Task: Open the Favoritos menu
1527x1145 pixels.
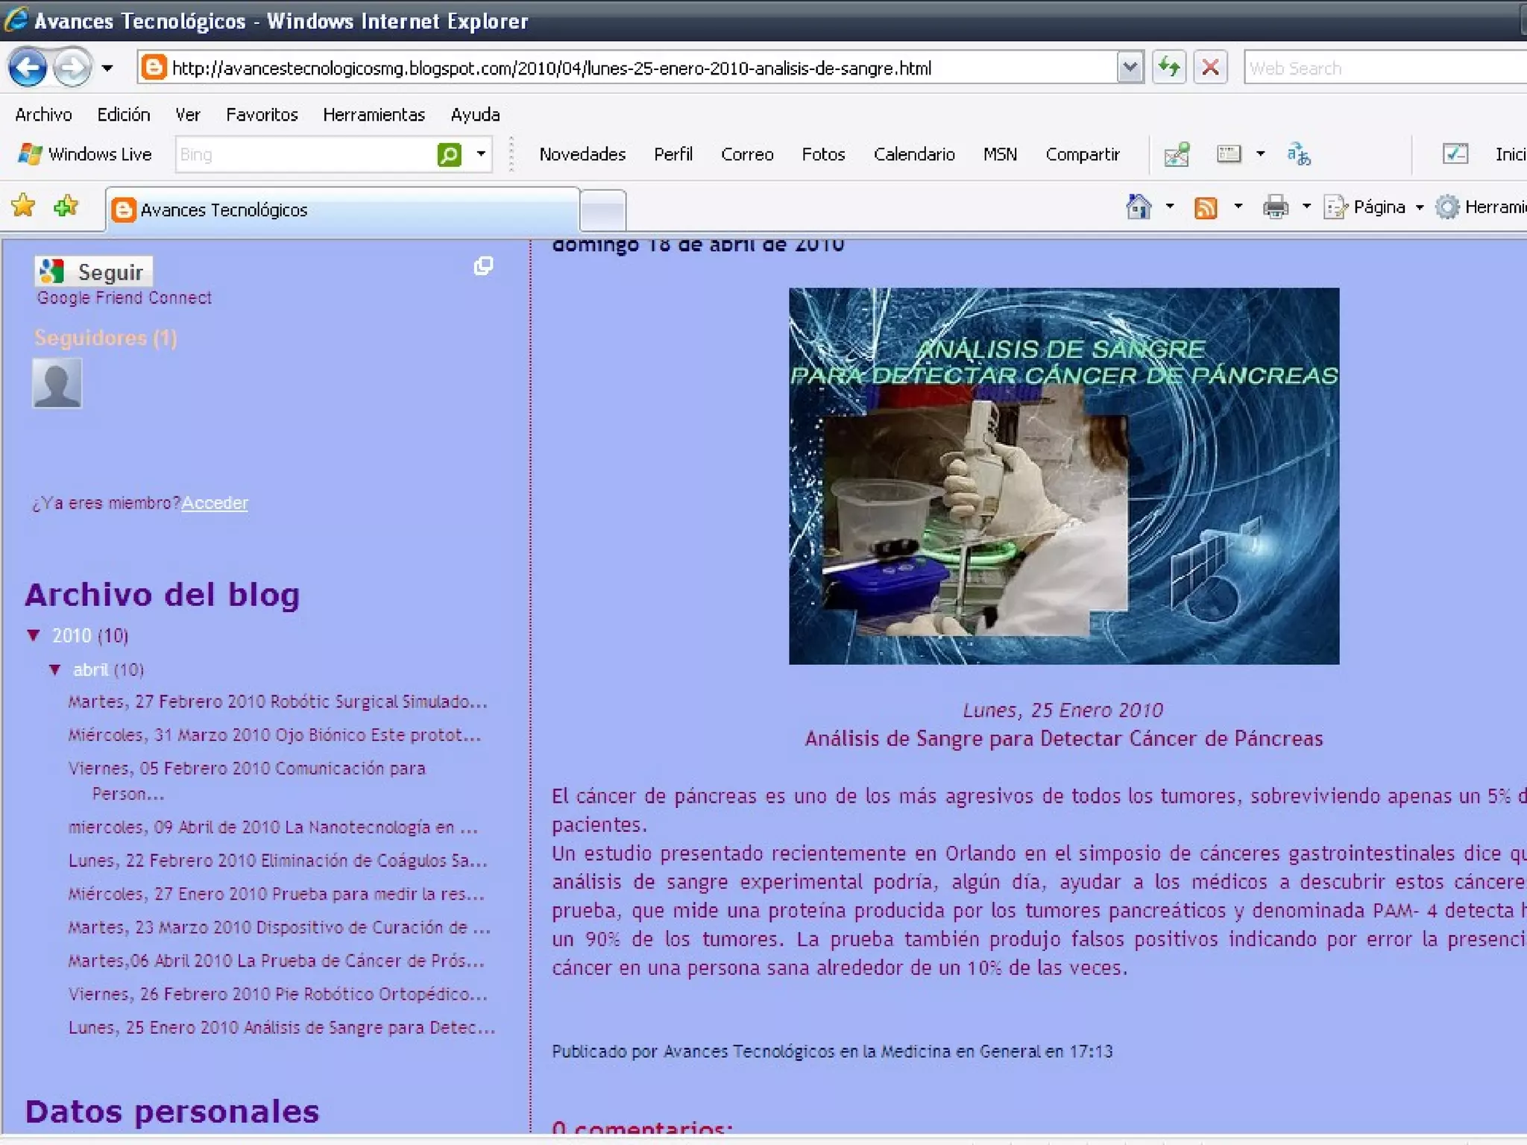Action: [262, 115]
